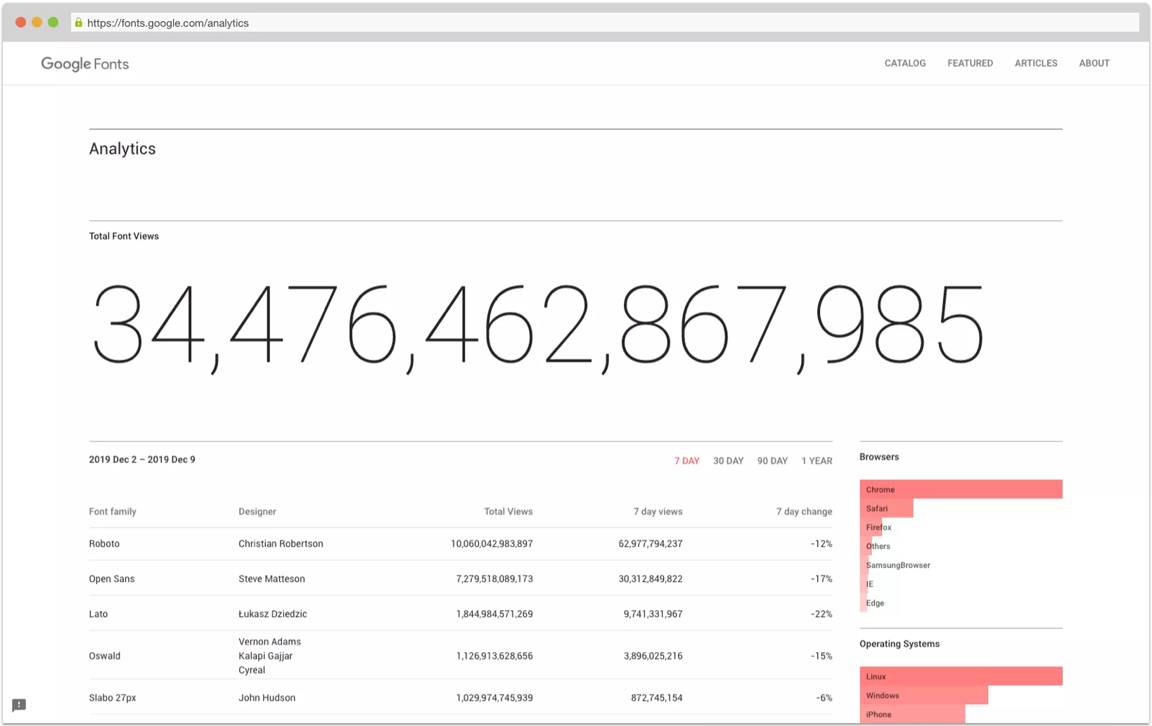Click designer Vernon Adams

[x=269, y=642]
